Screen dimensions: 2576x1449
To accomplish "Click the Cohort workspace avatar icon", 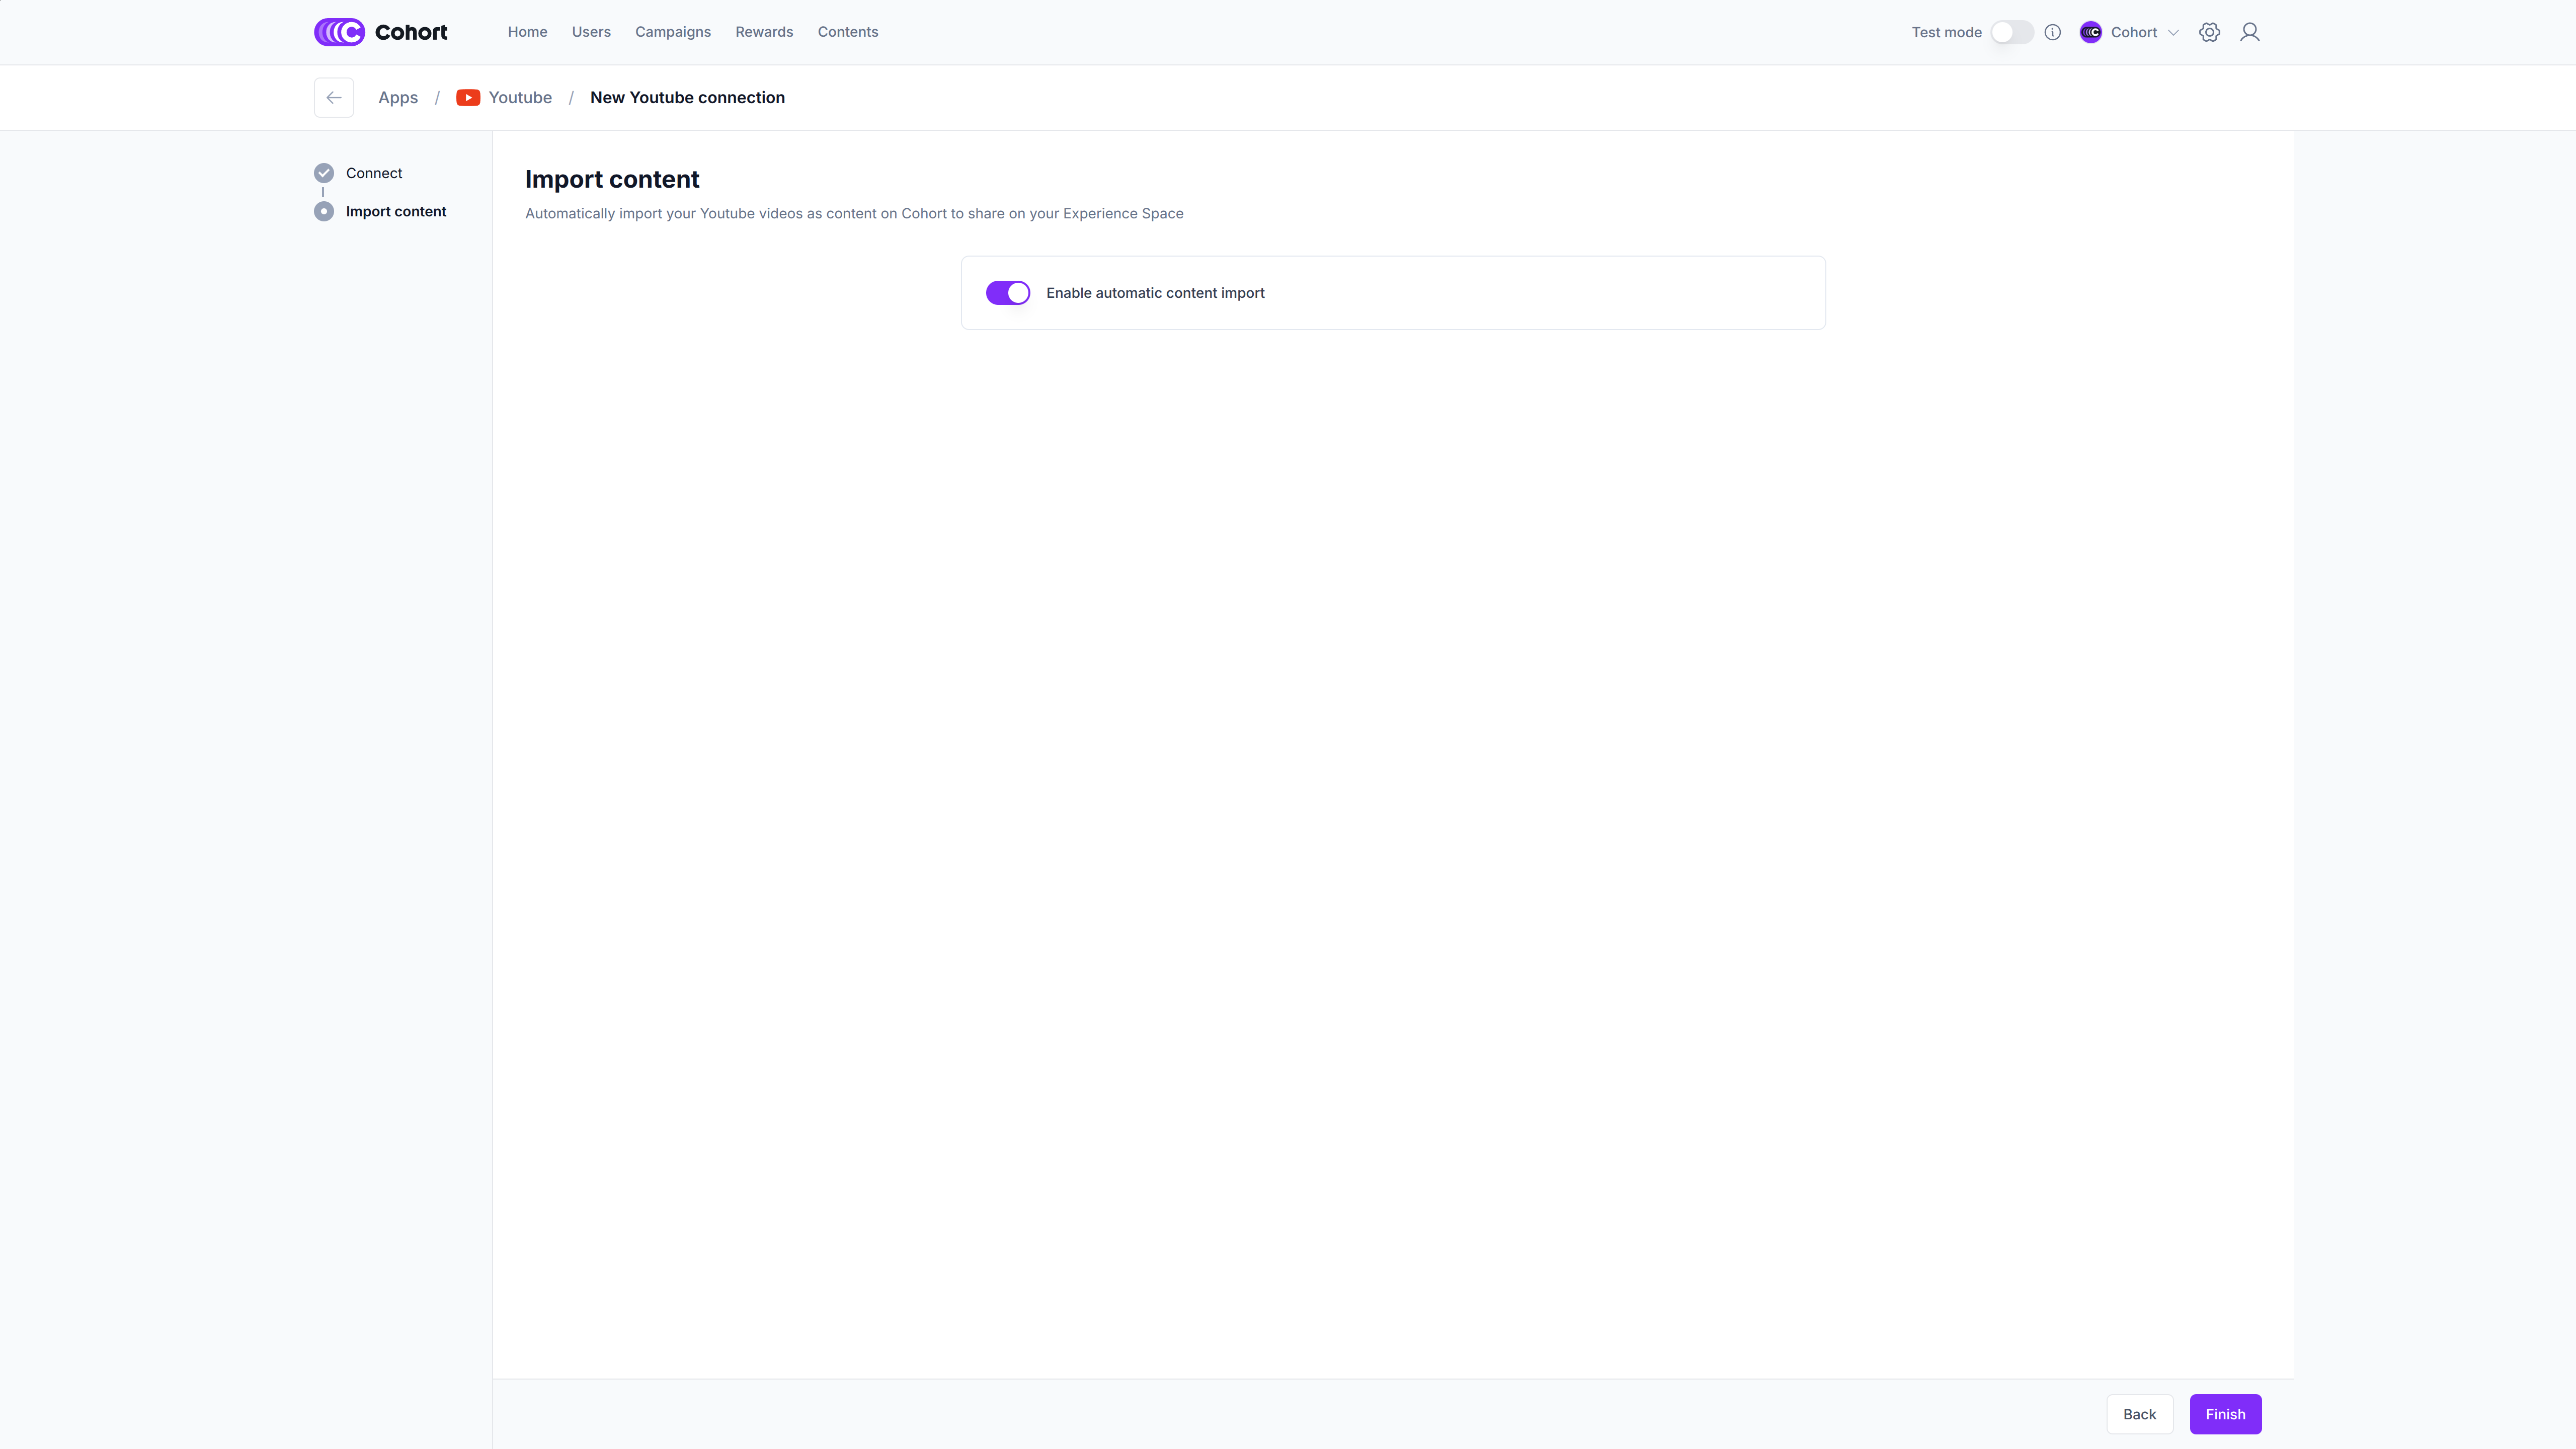I will coord(2090,32).
